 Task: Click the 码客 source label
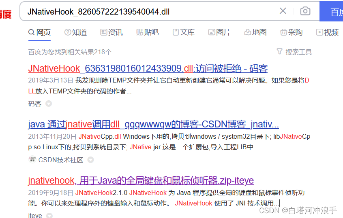(x=35, y=104)
